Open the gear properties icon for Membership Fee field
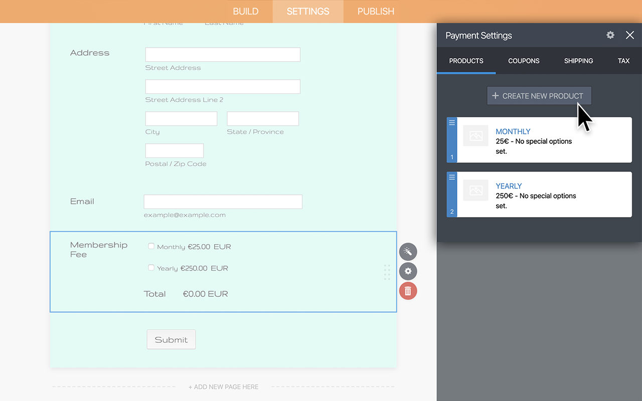This screenshot has height=401, width=642. point(408,271)
